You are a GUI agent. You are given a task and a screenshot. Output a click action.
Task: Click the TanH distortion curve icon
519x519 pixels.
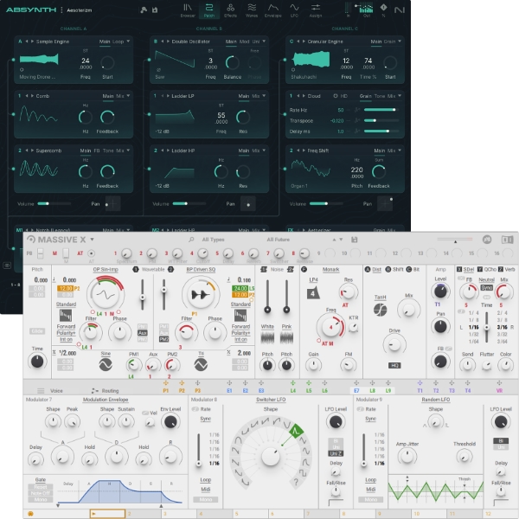click(x=381, y=310)
